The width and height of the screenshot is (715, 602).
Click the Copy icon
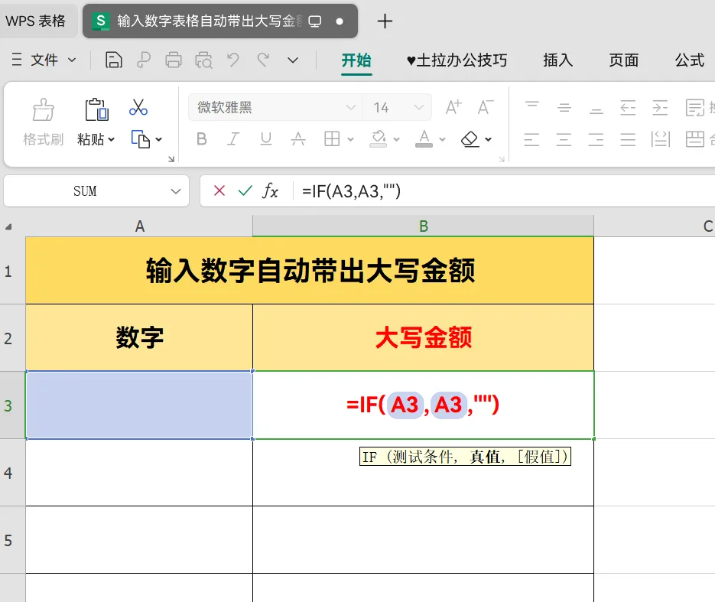[141, 139]
